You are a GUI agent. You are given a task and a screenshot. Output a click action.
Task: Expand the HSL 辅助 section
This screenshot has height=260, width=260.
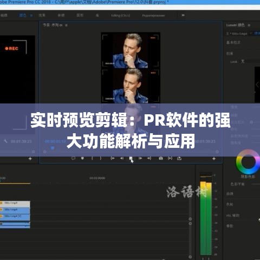(x=232, y=216)
